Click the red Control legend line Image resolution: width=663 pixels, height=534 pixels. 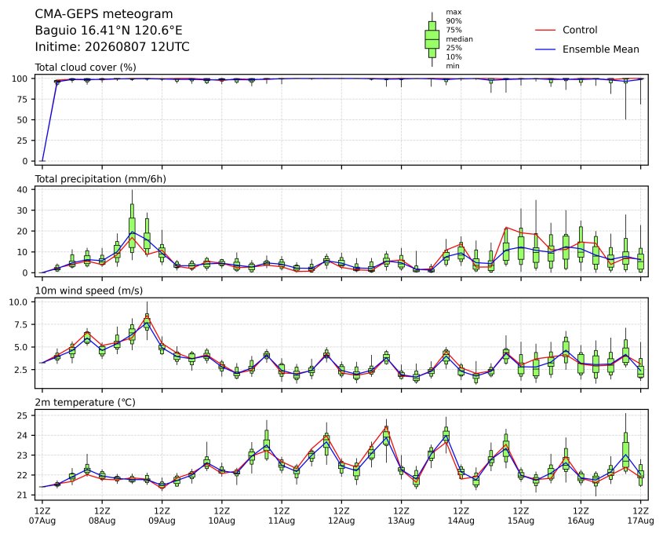pyautogui.click(x=545, y=30)
